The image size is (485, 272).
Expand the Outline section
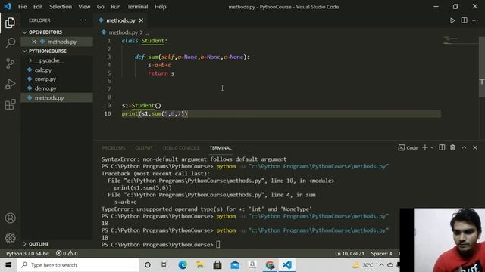[39, 244]
